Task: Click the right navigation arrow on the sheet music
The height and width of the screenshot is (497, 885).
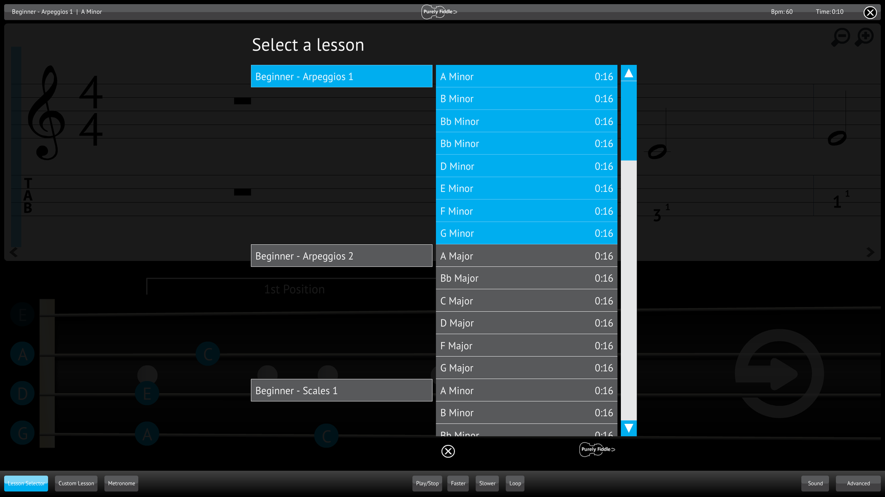Action: [871, 252]
